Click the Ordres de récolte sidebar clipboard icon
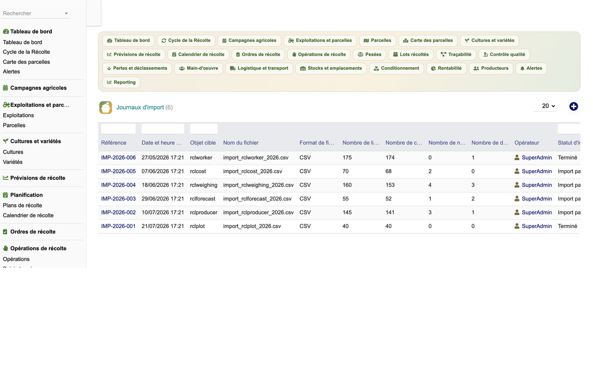Viewport: 593px width, 367px height. (x=5, y=232)
